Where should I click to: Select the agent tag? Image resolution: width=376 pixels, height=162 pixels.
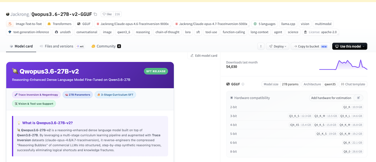278,32
